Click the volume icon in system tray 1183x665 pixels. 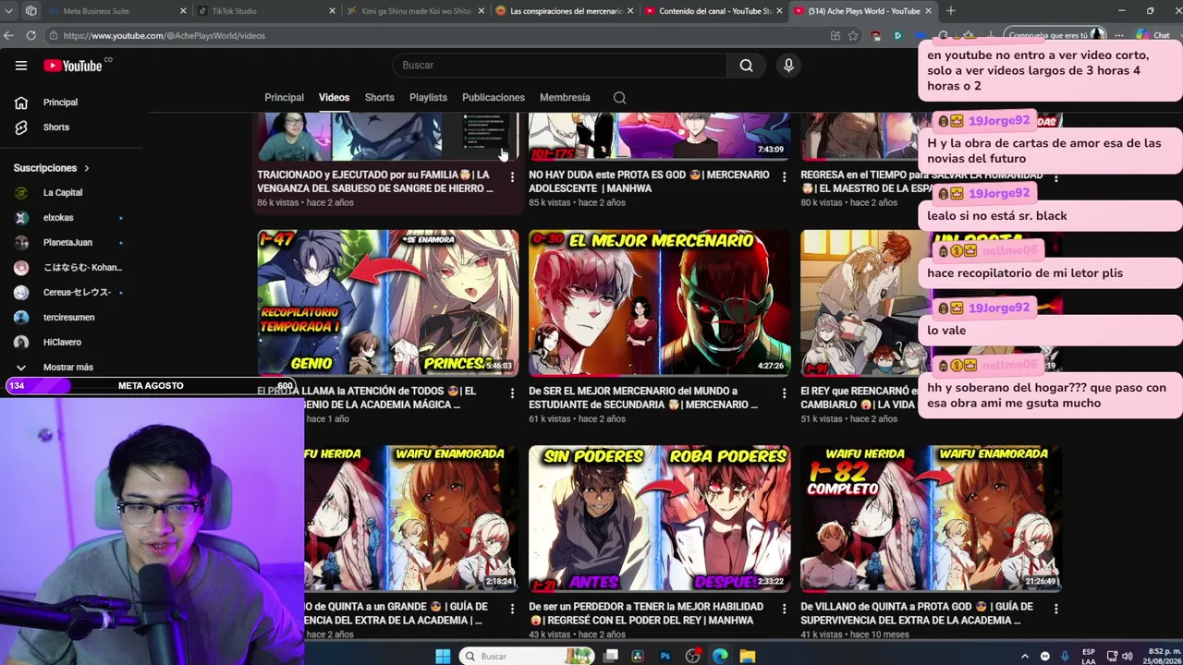coord(1128,656)
